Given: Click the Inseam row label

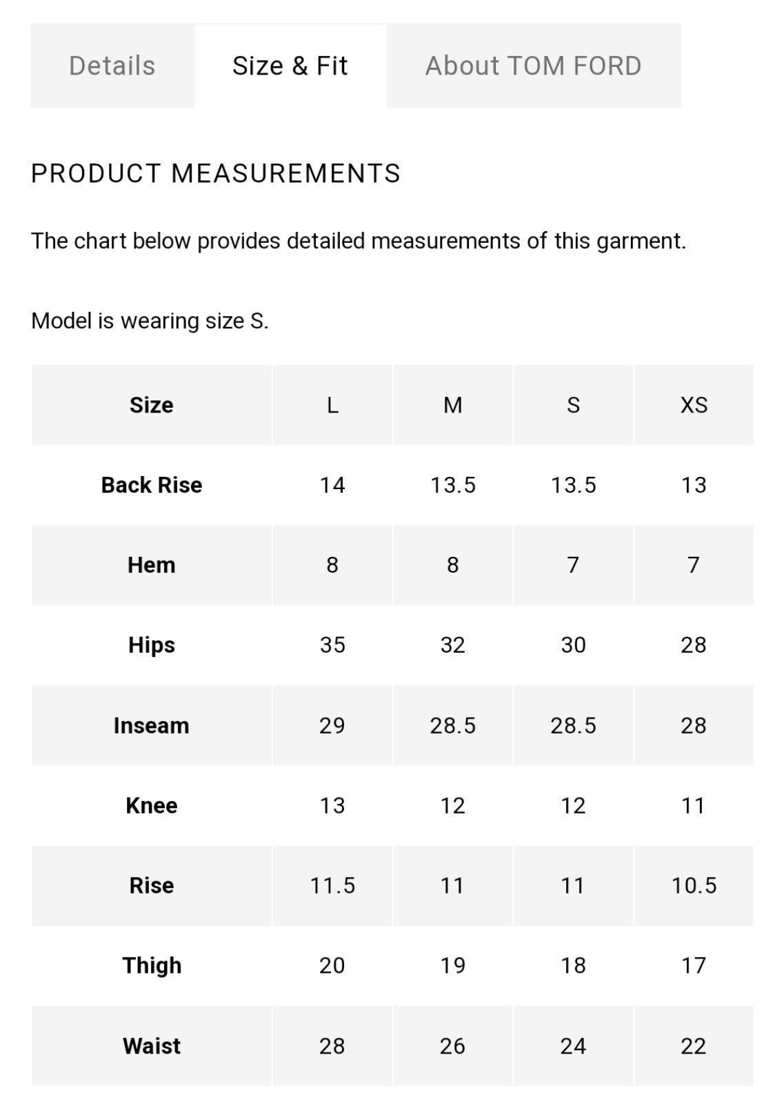Looking at the screenshot, I should coord(152,725).
